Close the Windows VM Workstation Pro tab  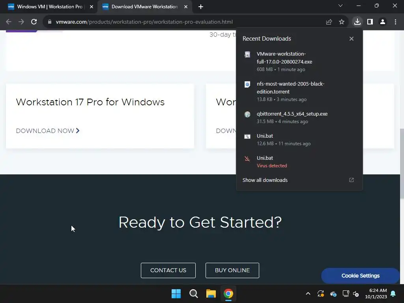pyautogui.click(x=92, y=7)
